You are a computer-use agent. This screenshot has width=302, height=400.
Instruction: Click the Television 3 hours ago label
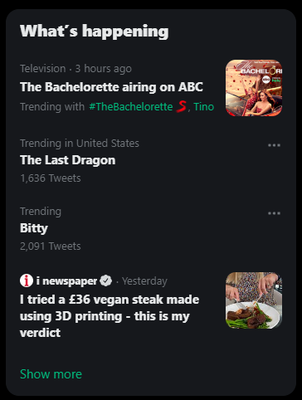75,69
